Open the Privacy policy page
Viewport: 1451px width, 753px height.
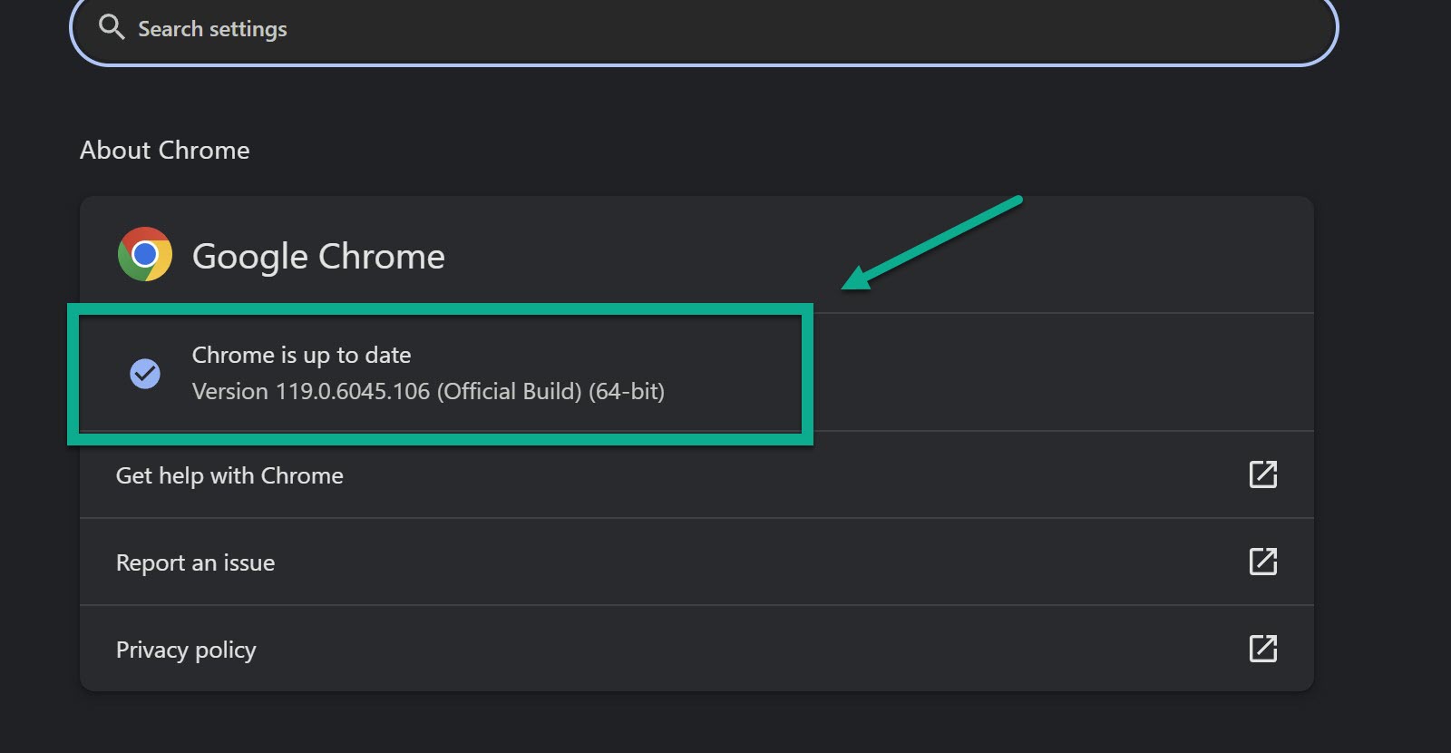(x=185, y=649)
